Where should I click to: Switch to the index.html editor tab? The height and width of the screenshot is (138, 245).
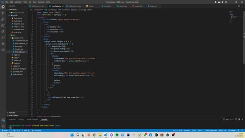tap(139, 6)
